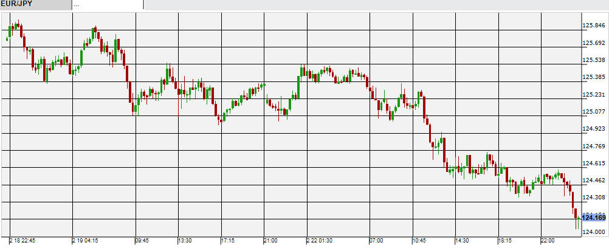Click the last red candlestick on chart
The height and width of the screenshot is (251, 609).
coord(576,213)
